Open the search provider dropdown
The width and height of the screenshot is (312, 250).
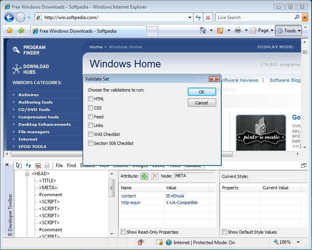pos(305,18)
